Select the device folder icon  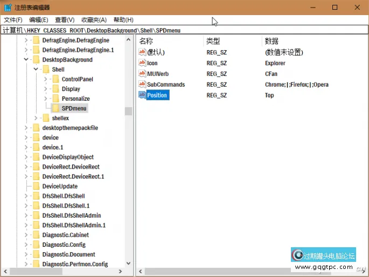36,137
